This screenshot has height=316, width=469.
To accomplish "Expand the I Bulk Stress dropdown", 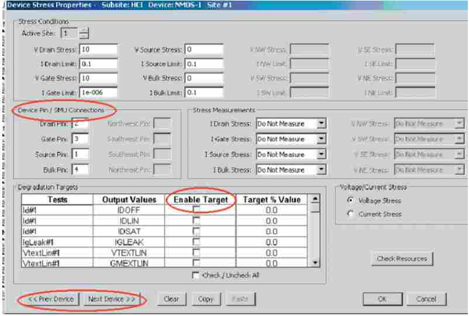I will pos(320,170).
